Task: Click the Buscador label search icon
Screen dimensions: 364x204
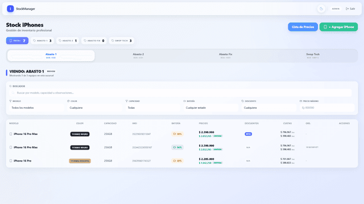Action: click(x=10, y=86)
